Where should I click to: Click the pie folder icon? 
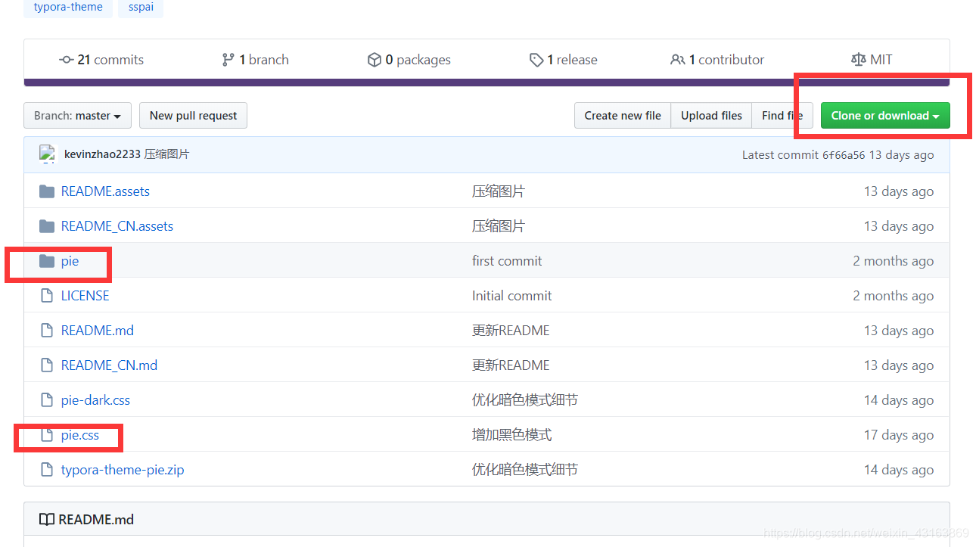[47, 261]
